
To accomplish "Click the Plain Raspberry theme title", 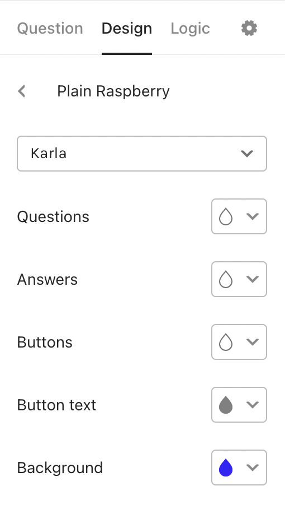I will pos(113,91).
